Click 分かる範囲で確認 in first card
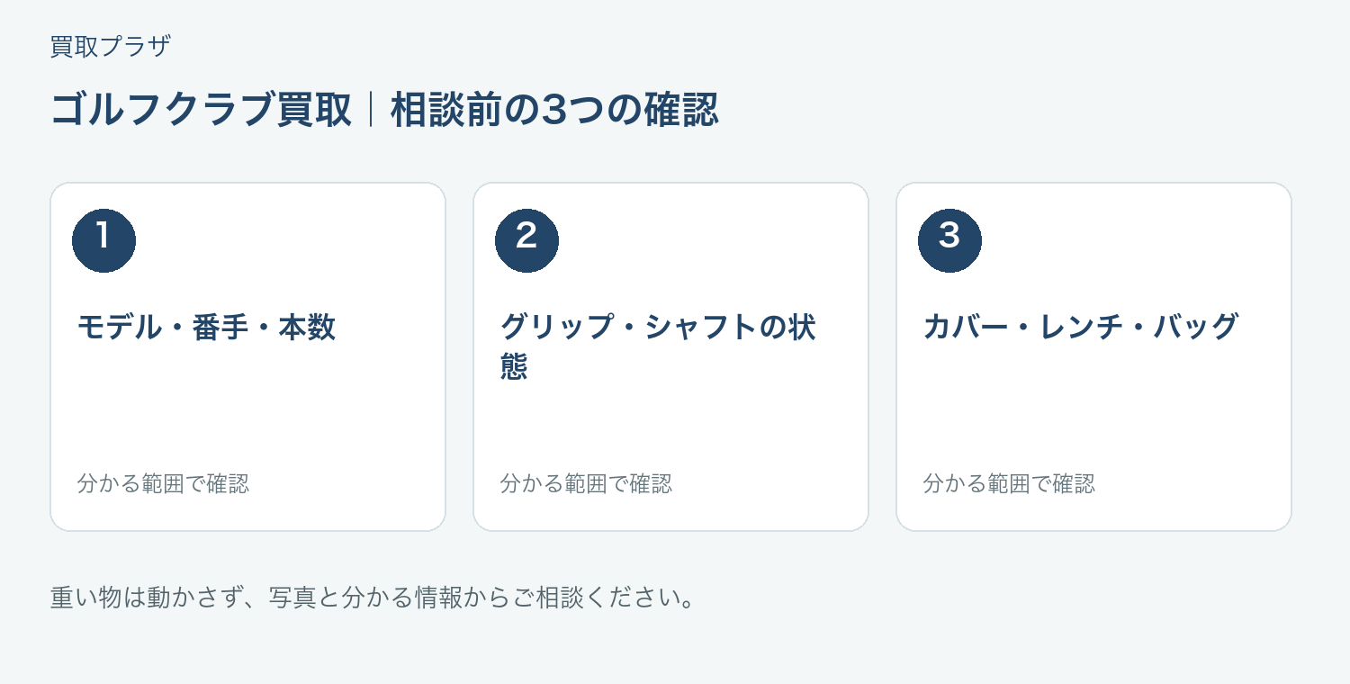Image resolution: width=1350 pixels, height=684 pixels. (x=163, y=483)
